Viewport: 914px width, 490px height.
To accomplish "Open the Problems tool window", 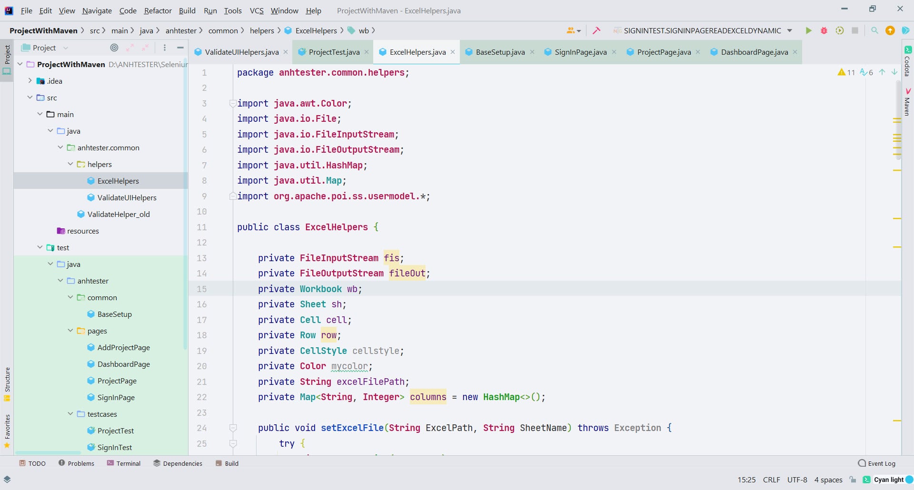I will (76, 463).
